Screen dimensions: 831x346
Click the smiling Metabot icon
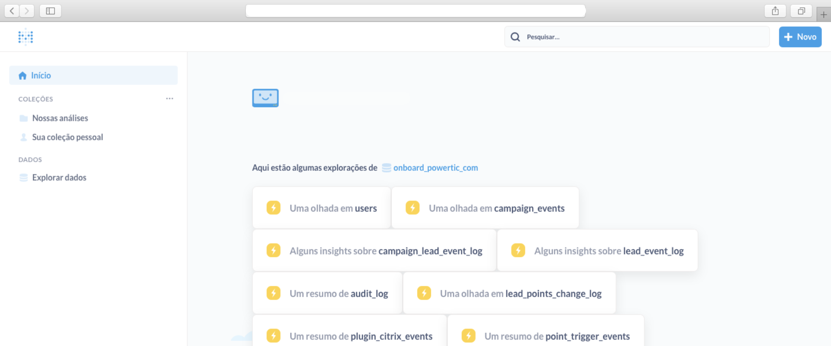(x=265, y=98)
